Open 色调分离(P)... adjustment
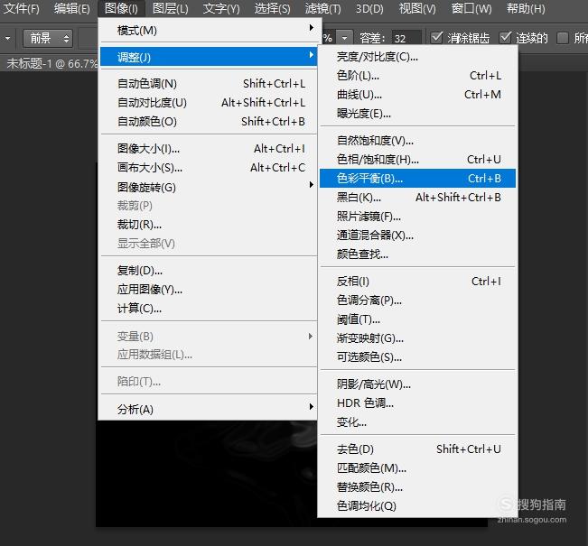 coord(417,301)
